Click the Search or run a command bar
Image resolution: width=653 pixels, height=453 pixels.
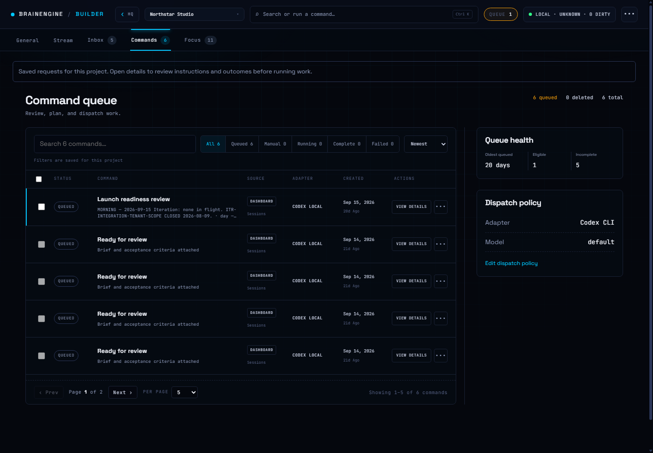pyautogui.click(x=364, y=14)
